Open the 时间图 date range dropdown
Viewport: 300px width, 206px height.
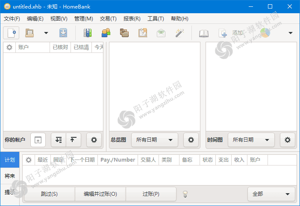(x=251, y=140)
